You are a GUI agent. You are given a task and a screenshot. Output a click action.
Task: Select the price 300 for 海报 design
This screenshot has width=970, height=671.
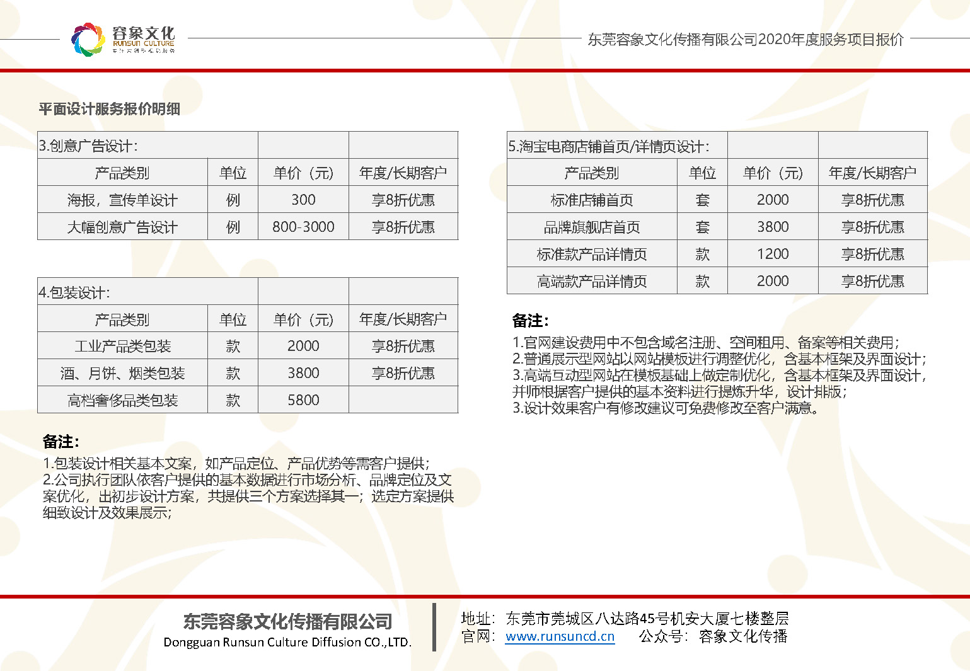point(303,200)
